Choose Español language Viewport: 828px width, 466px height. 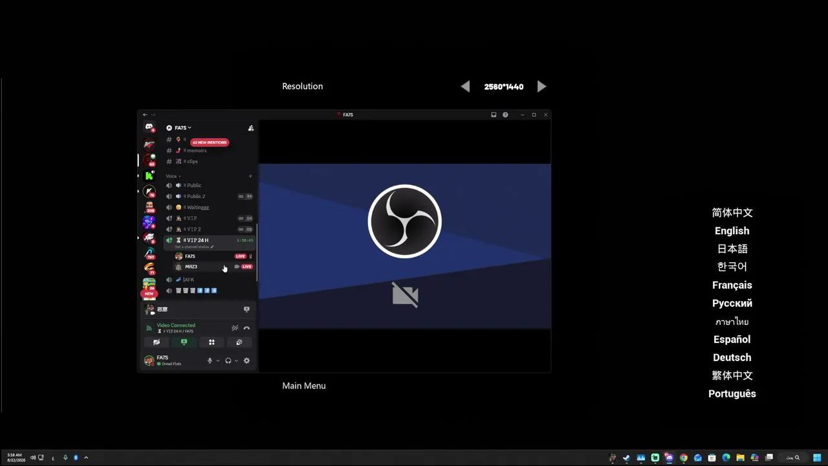pyautogui.click(x=732, y=340)
